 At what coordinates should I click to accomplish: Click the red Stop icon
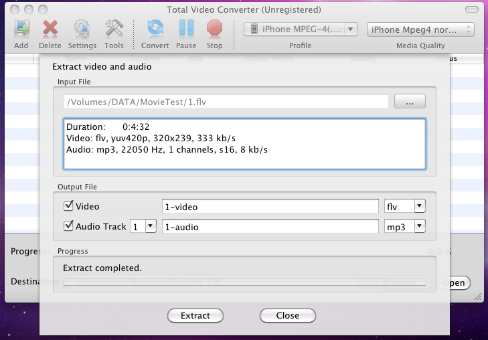214,29
